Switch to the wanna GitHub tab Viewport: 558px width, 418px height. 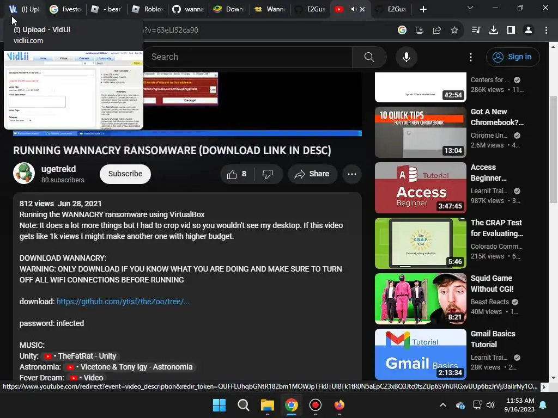(188, 9)
